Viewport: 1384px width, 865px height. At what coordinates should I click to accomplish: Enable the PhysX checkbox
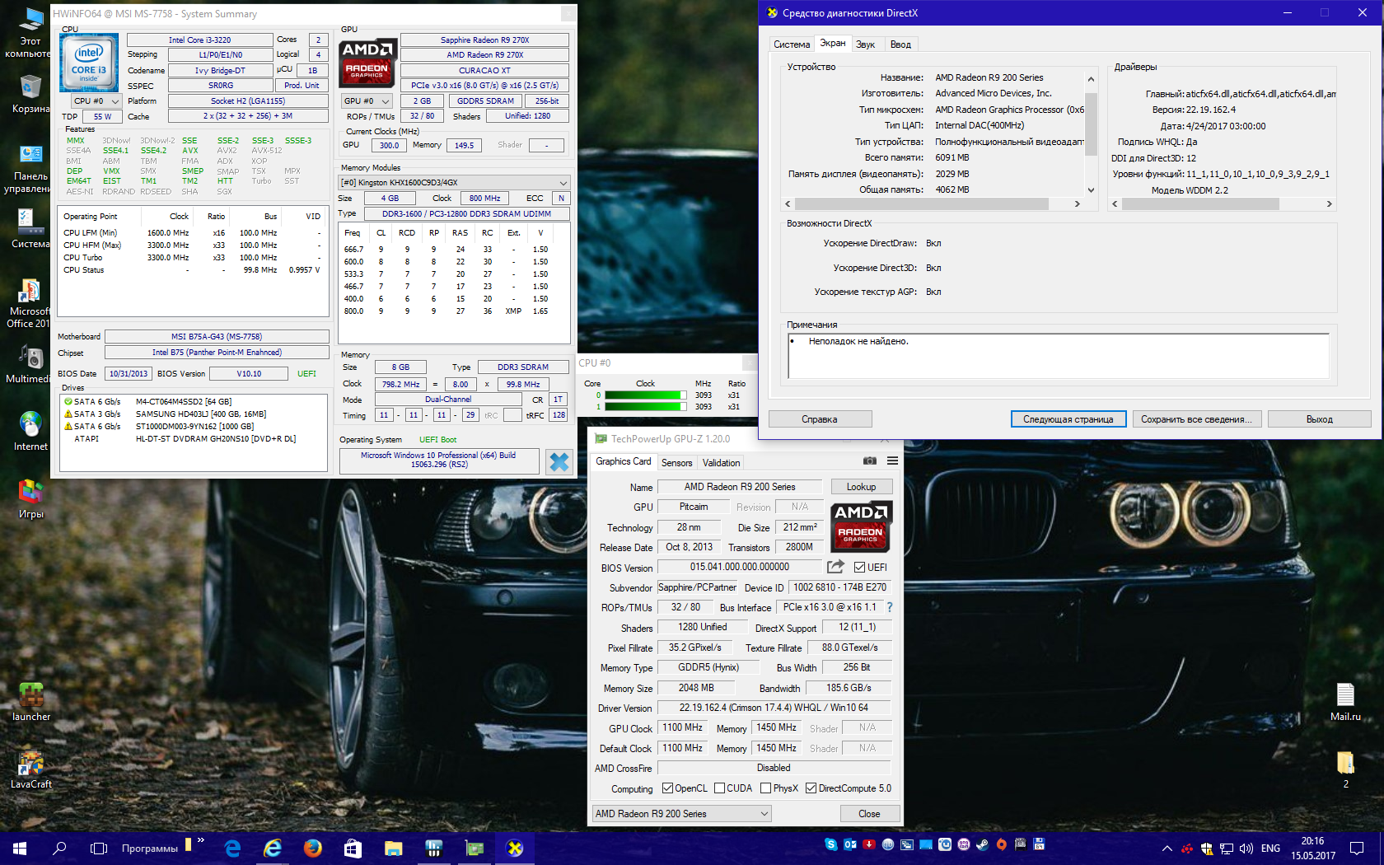(x=765, y=788)
